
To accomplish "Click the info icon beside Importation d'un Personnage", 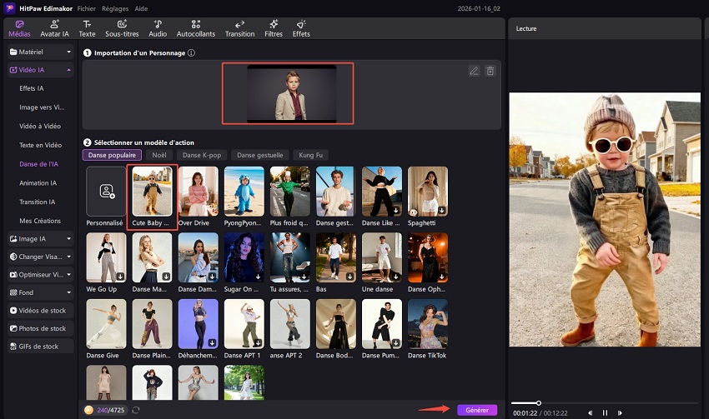I will 192,52.
